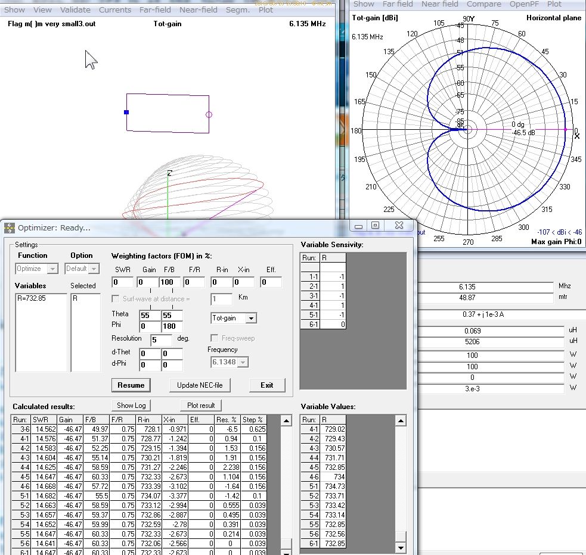Image resolution: width=586 pixels, height=555 pixels.
Task: Close the Optimizer window
Action: (x=399, y=225)
